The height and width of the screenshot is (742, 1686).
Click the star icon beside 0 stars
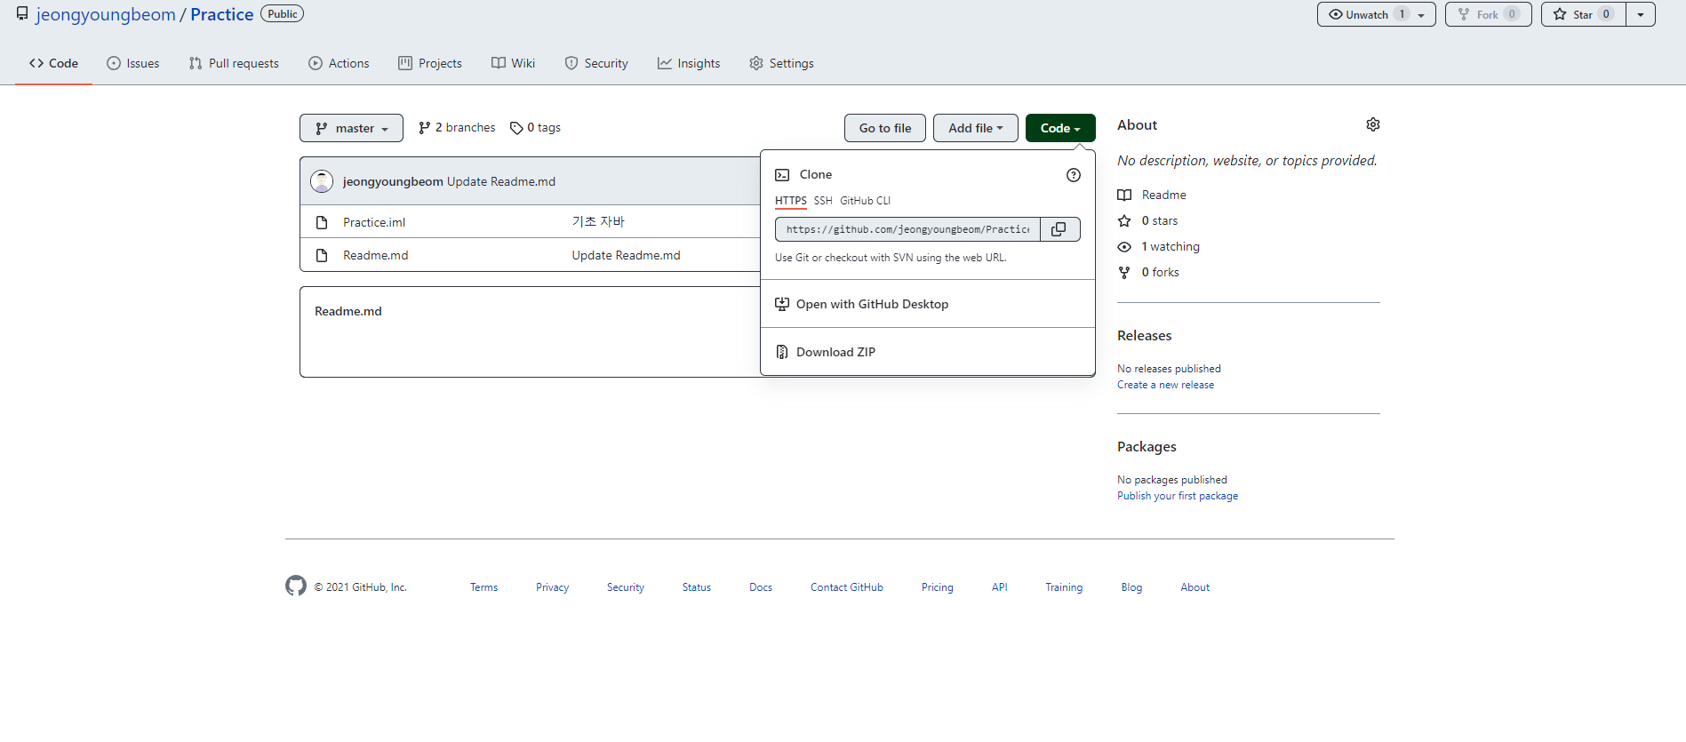1124,220
